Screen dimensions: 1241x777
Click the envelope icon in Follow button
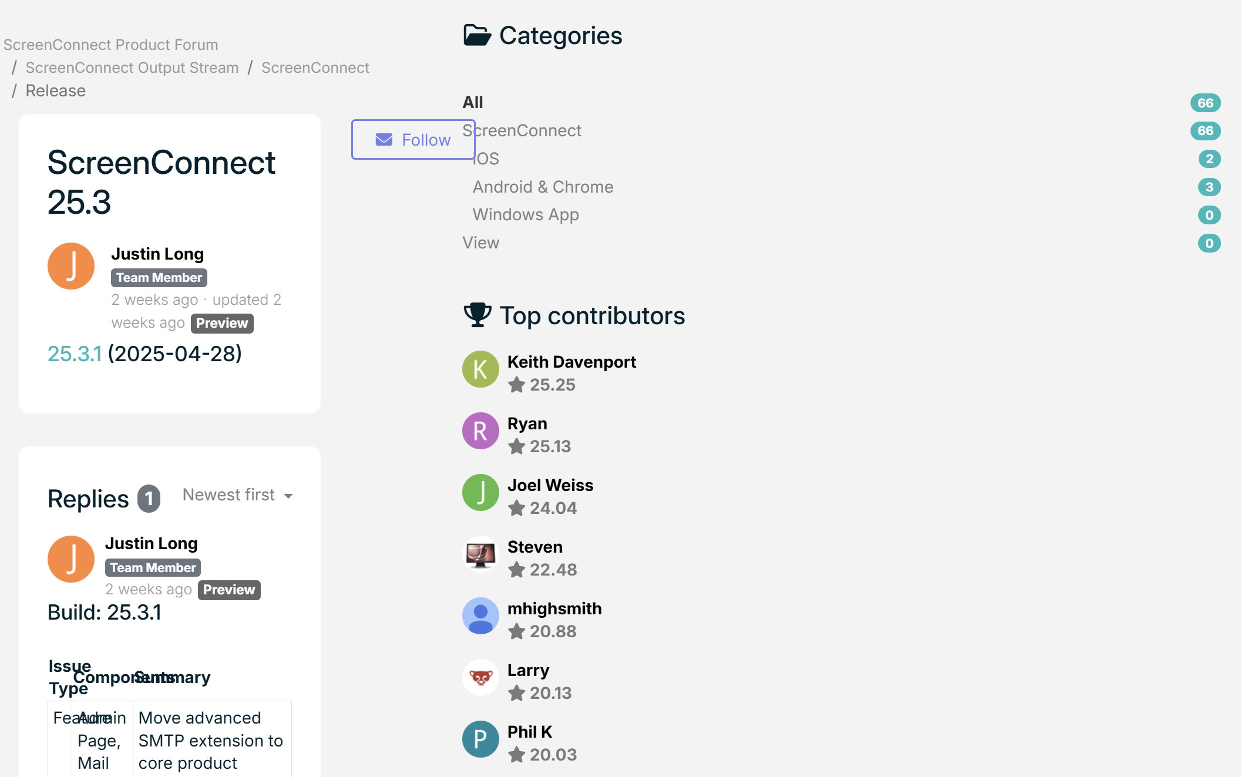click(x=384, y=140)
